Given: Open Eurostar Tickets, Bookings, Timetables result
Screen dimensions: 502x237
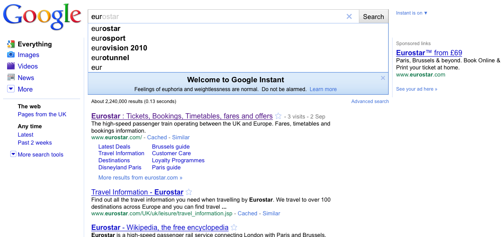Looking at the screenshot, I should (182, 116).
